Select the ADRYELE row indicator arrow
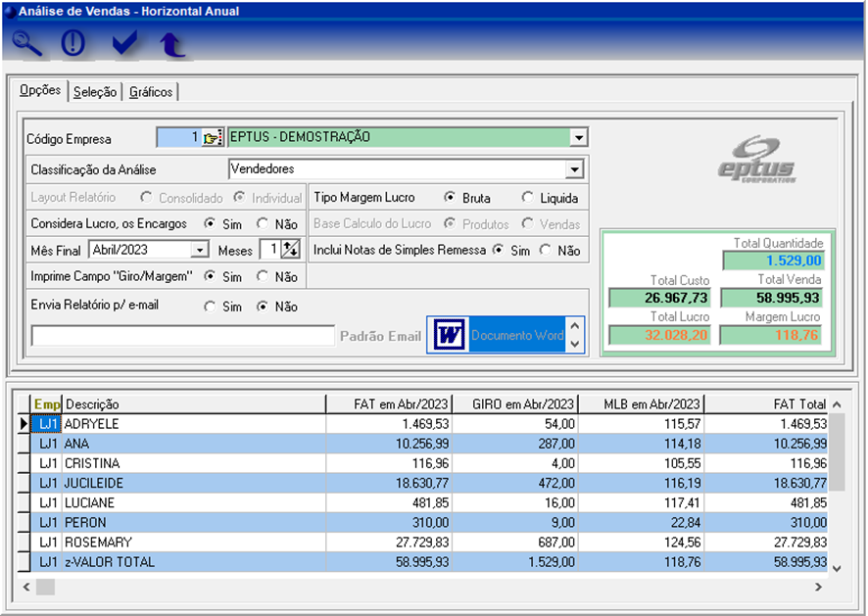Image resolution: width=868 pixels, height=616 pixels. pos(24,424)
